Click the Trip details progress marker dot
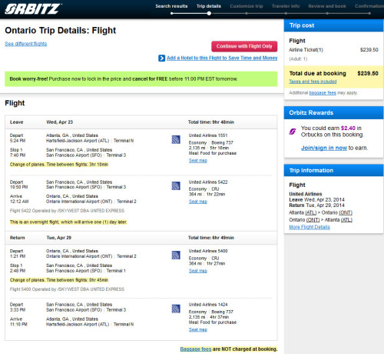 coord(209,13)
